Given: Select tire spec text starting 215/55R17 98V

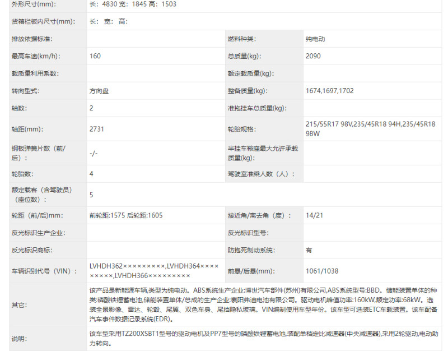Looking at the screenshot, I should click(371, 129).
